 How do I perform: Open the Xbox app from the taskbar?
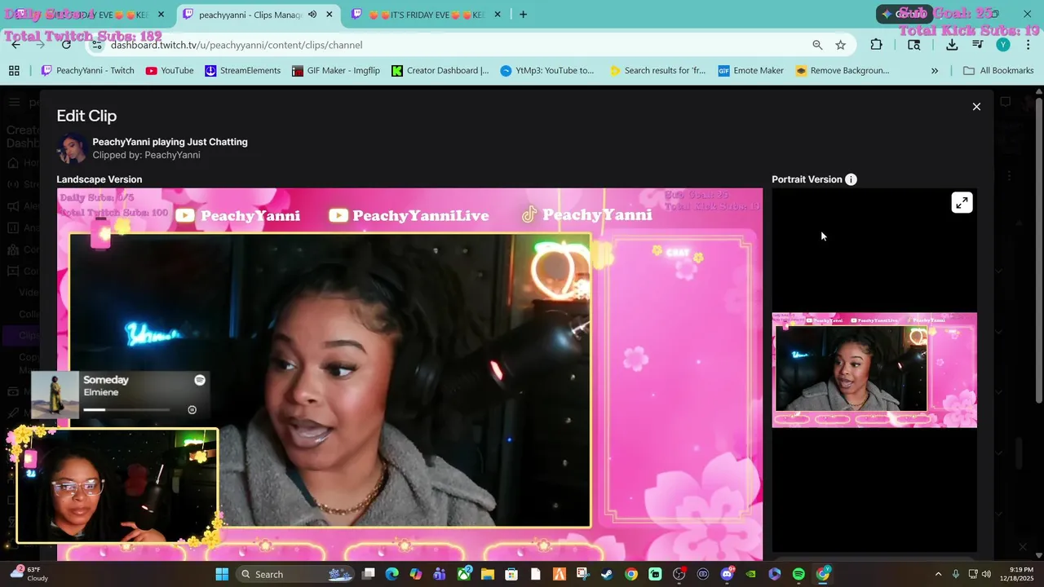tap(464, 574)
